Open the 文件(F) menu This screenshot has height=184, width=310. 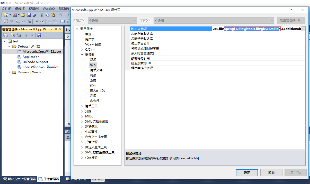click(x=6, y=8)
